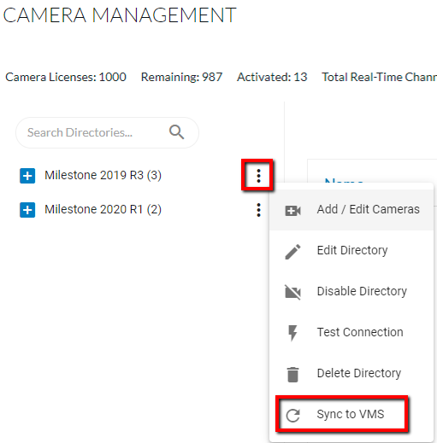
Task: Select Delete Directory option
Action: (x=351, y=373)
